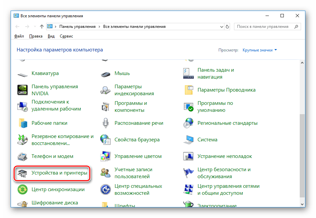Open the Ease of Access Center icon
The height and width of the screenshot is (218, 316).
[x=105, y=189]
